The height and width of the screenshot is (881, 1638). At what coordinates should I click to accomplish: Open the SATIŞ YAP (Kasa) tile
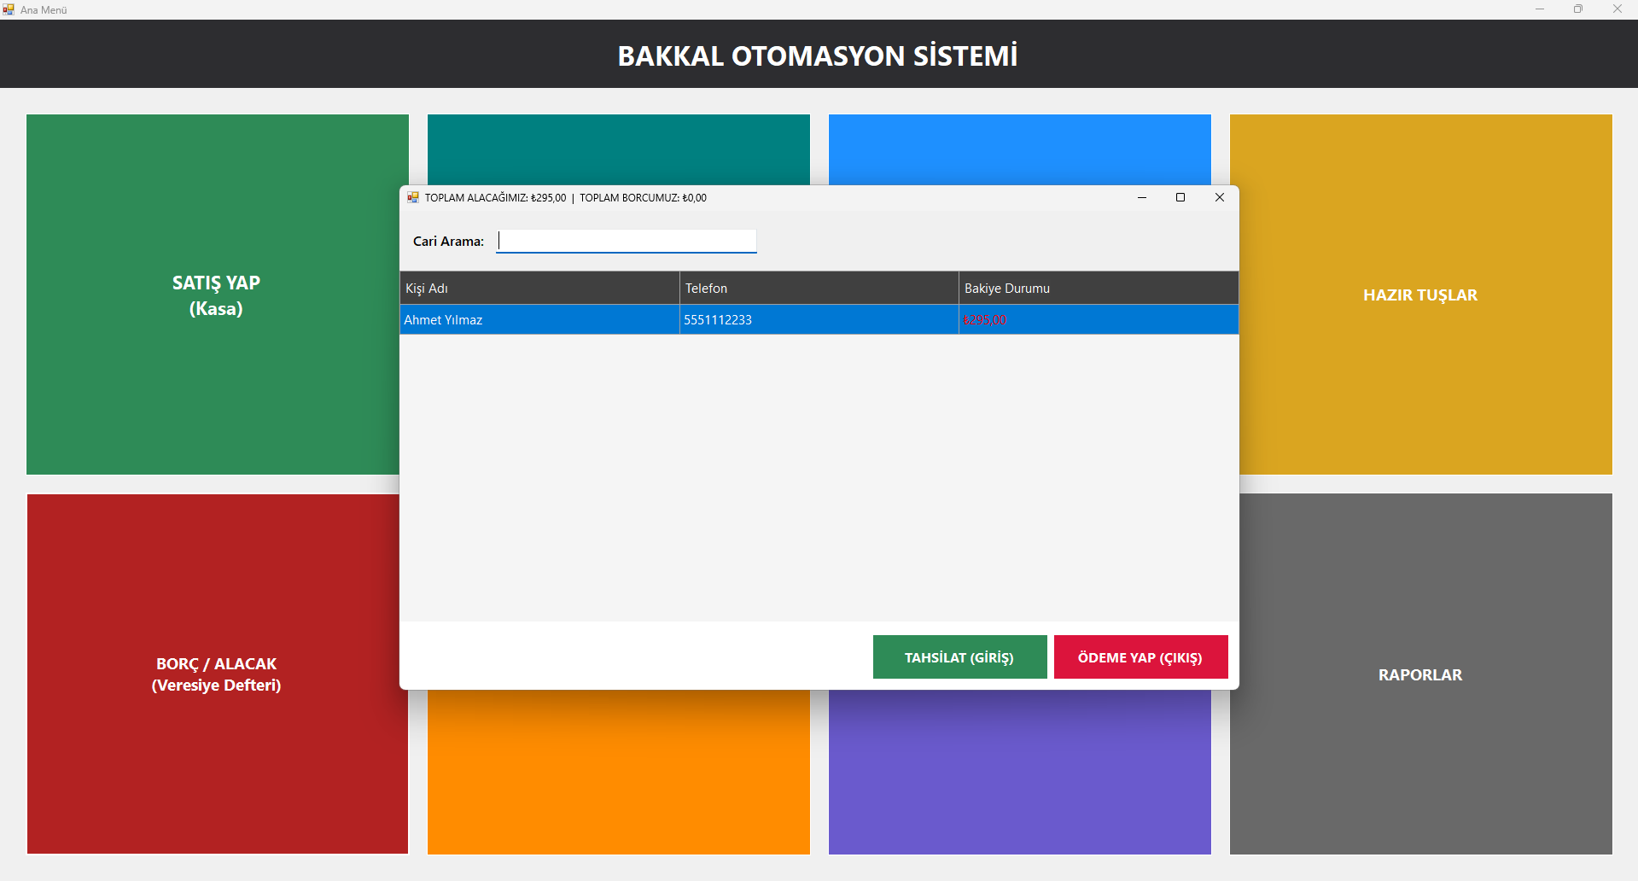pos(216,295)
